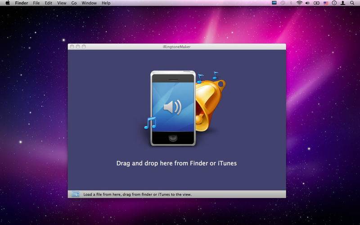Open Spotlight search magnifier
This screenshot has height=225, width=360.
(x=352, y=3)
